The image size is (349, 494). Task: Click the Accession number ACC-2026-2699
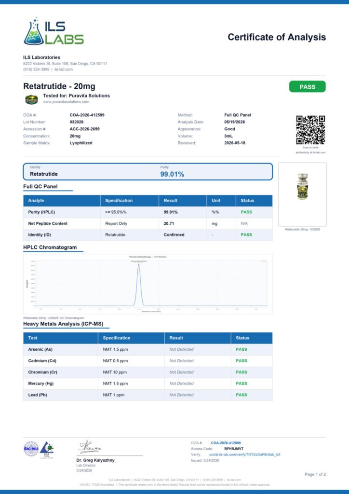pos(85,129)
